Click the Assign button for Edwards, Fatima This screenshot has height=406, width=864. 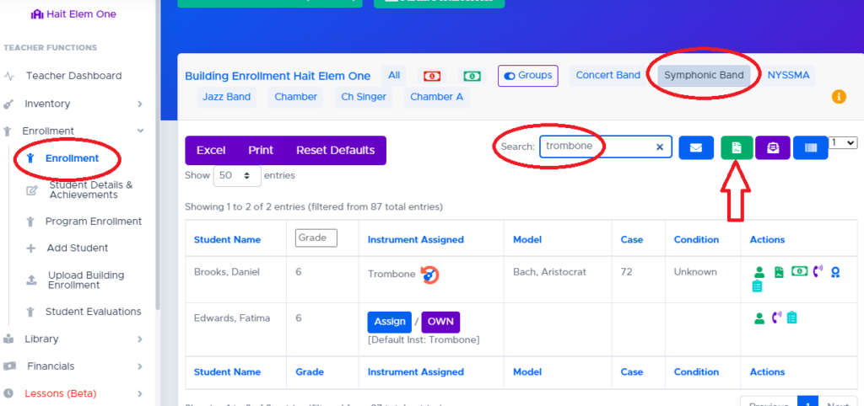390,322
